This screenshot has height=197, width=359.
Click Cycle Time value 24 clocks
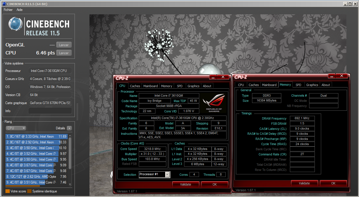302,144
